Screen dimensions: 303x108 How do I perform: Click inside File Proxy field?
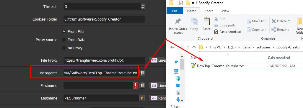104,60
